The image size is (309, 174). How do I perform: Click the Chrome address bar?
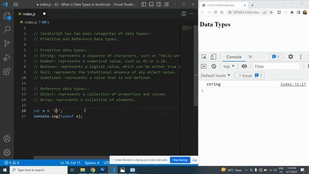coord(247,12)
